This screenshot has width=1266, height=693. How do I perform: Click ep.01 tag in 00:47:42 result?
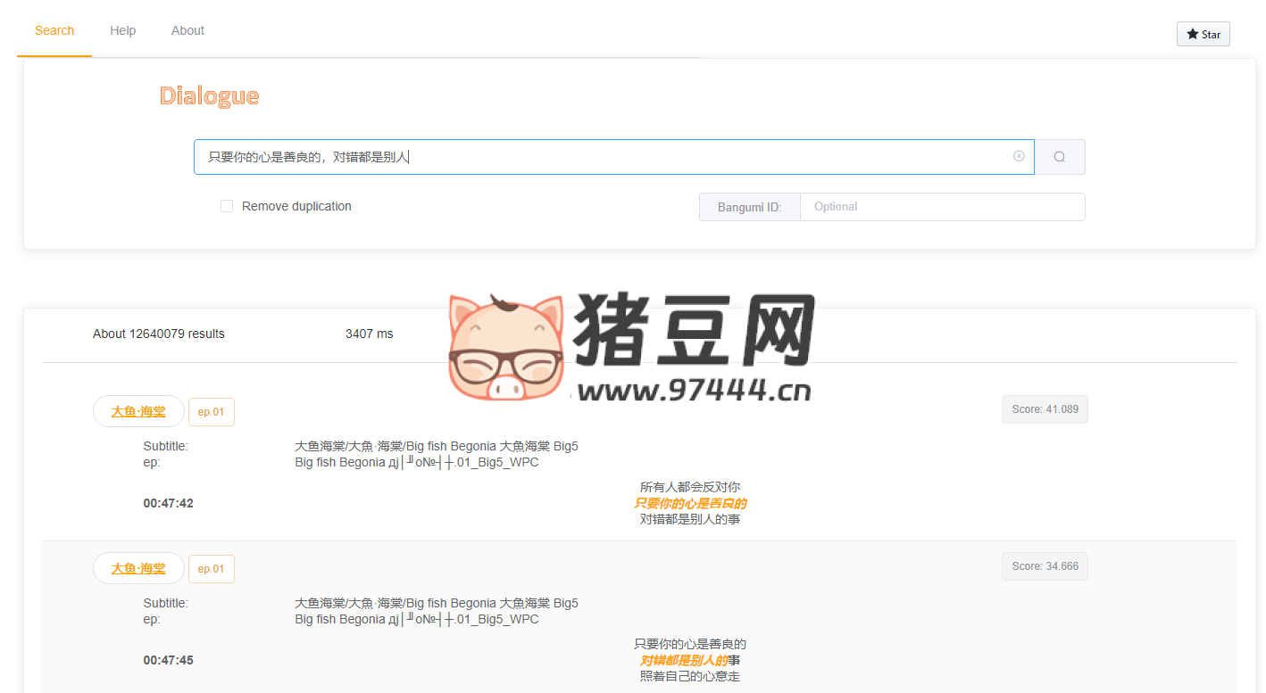(x=212, y=412)
